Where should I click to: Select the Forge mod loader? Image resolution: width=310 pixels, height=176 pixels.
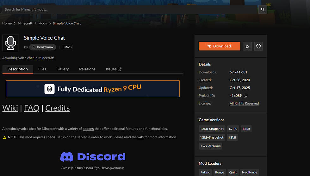[220, 172]
